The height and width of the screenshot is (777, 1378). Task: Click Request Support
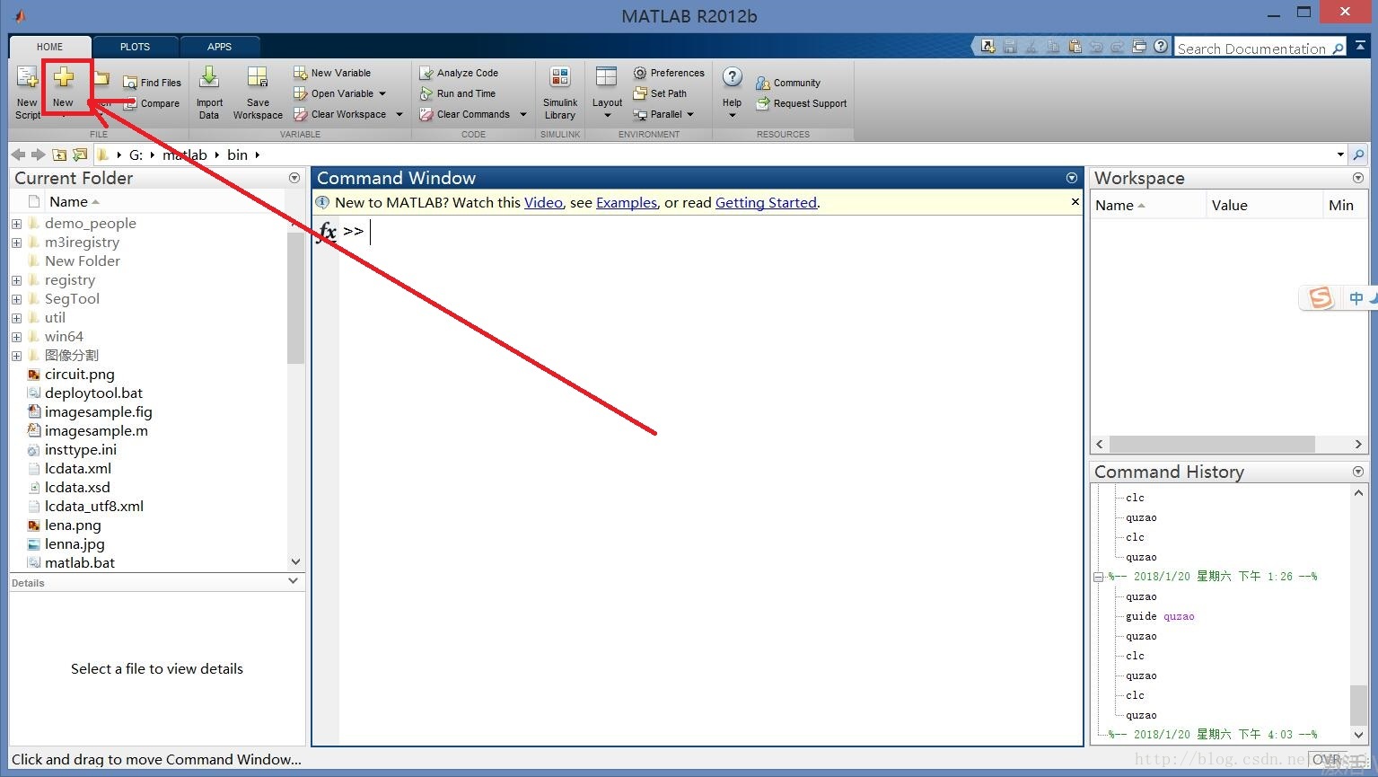[802, 103]
